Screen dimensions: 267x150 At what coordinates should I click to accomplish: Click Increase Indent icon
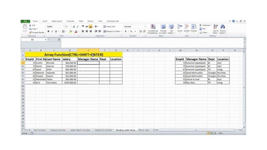click(100, 31)
